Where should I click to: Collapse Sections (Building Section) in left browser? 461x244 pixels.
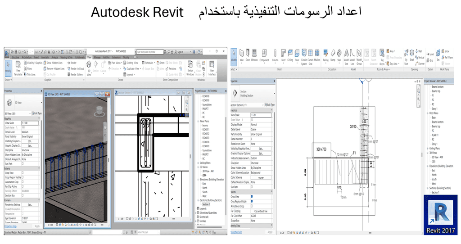(198, 200)
